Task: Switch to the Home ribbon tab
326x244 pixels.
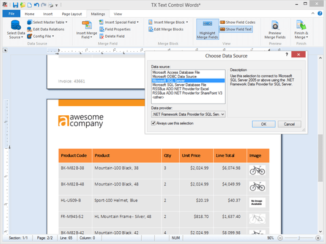Action: (29, 14)
